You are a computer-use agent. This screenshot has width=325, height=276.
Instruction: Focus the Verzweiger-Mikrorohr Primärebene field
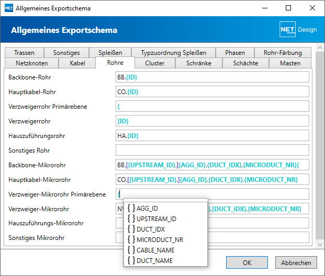pyautogui.click(x=212, y=194)
